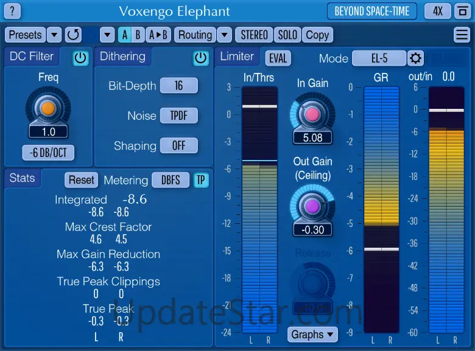Viewport: 475px width, 351px height.
Task: Open the help question mark button
Action: pos(12,11)
